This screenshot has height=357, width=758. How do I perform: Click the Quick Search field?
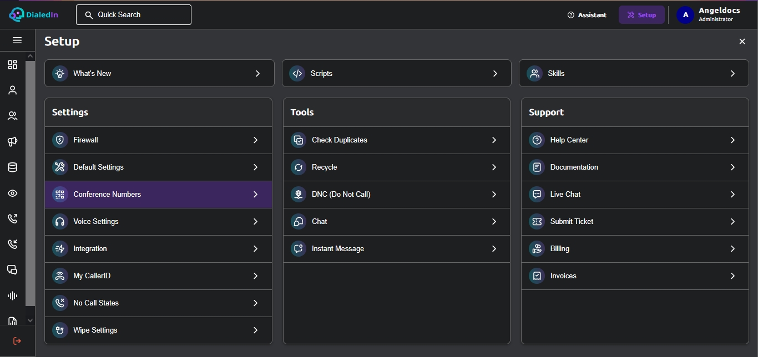point(134,15)
